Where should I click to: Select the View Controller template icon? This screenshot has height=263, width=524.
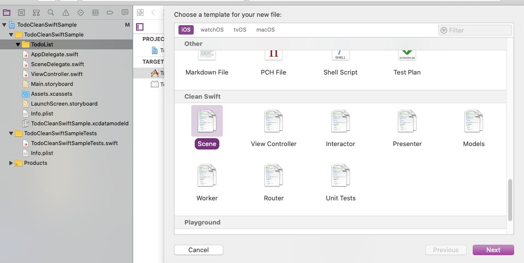(x=274, y=121)
